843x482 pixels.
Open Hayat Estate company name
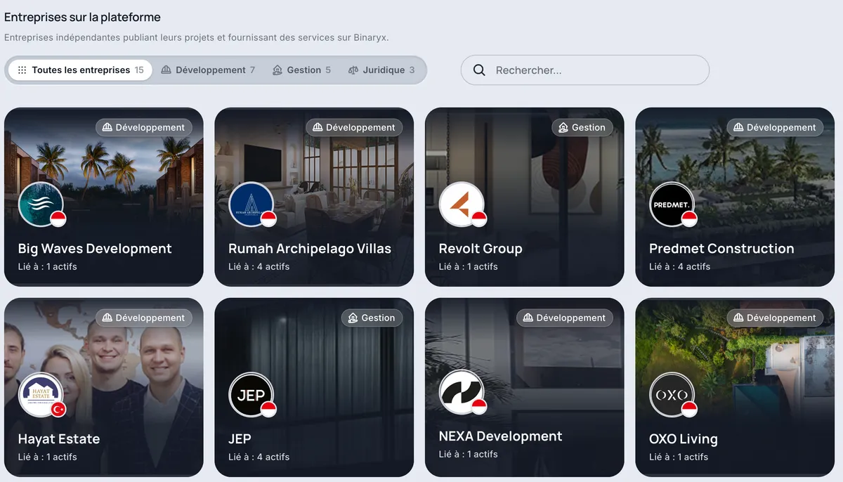click(59, 439)
